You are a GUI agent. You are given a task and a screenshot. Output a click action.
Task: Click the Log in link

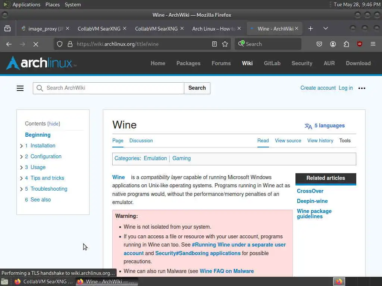tap(346, 88)
